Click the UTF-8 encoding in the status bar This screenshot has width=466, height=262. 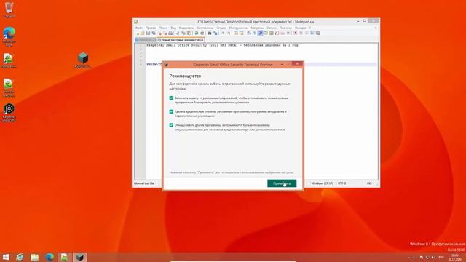[341, 183]
